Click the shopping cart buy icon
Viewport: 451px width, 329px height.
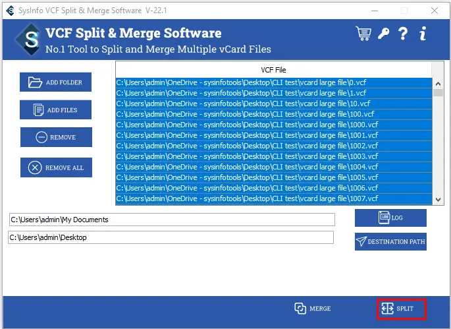pyautogui.click(x=363, y=33)
